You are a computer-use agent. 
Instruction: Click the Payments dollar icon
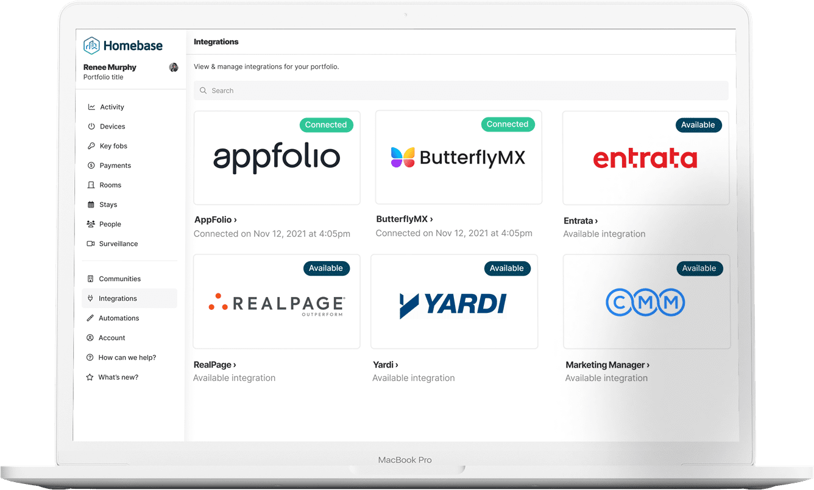(x=91, y=166)
